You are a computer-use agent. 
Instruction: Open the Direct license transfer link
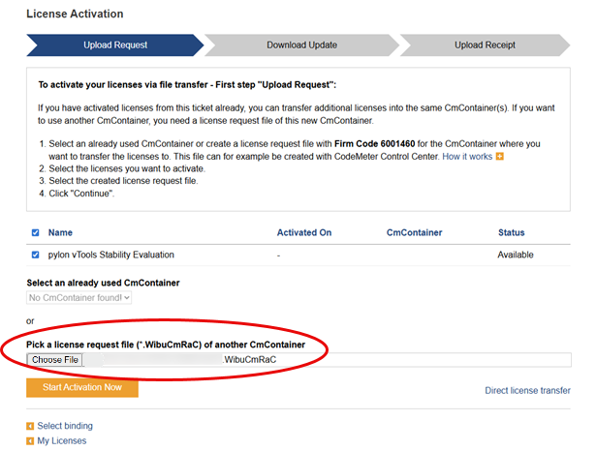coord(527,391)
